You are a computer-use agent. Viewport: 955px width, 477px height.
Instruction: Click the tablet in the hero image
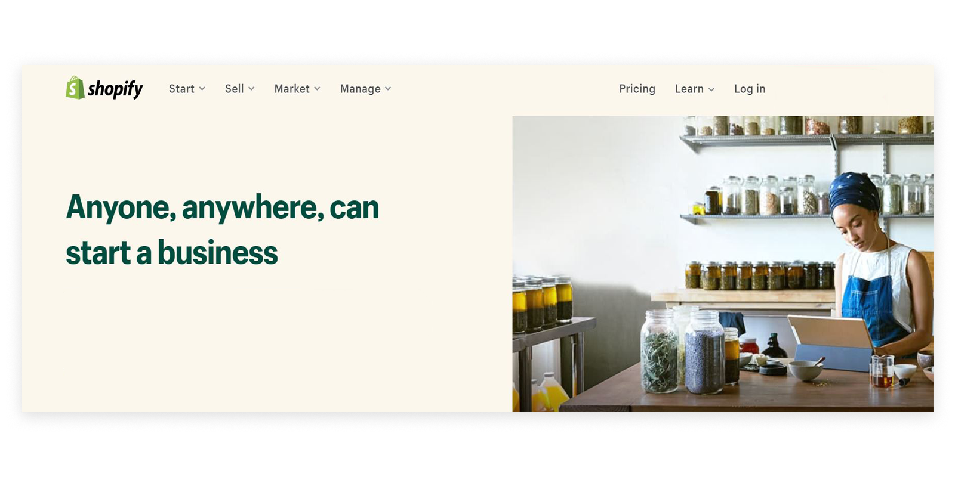point(832,342)
